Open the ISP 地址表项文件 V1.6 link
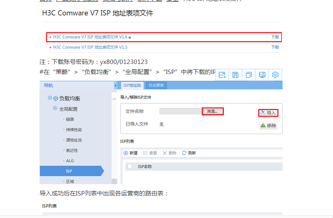Screen dimensions: 333x218 [x=90, y=37]
